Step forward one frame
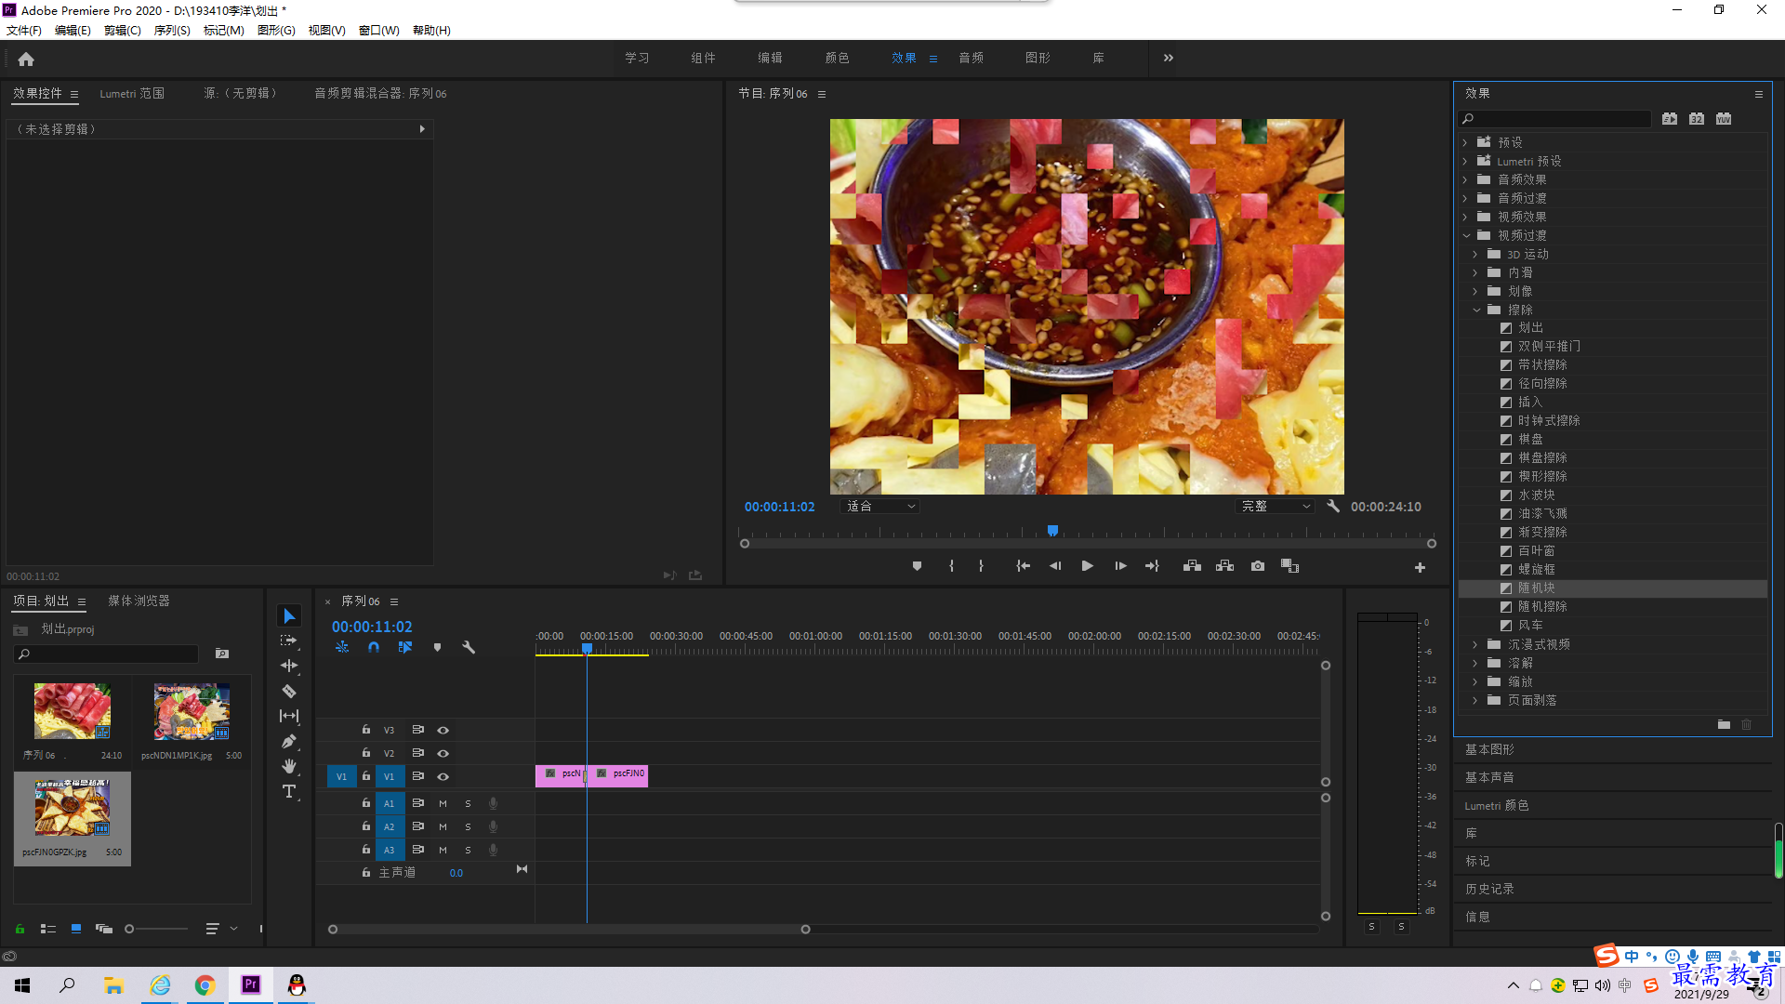Screen dimensions: 1785x1004 click(1120, 566)
